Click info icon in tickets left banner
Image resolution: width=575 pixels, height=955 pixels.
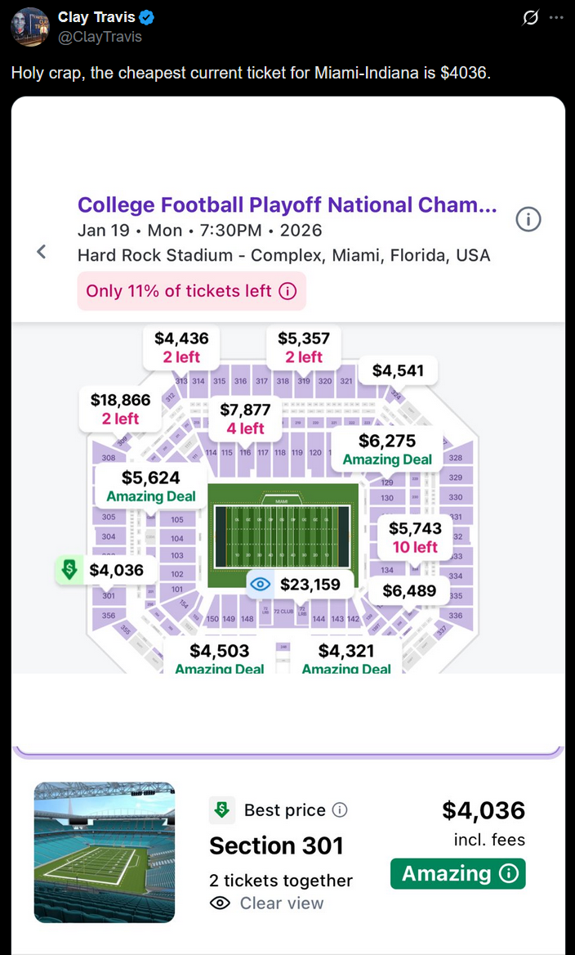[287, 291]
